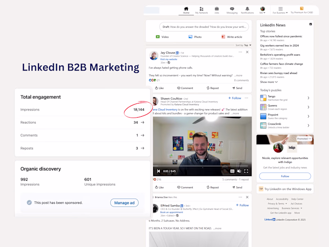Open the Me profile dropdown
The width and height of the screenshot is (329, 247).
point(262,10)
